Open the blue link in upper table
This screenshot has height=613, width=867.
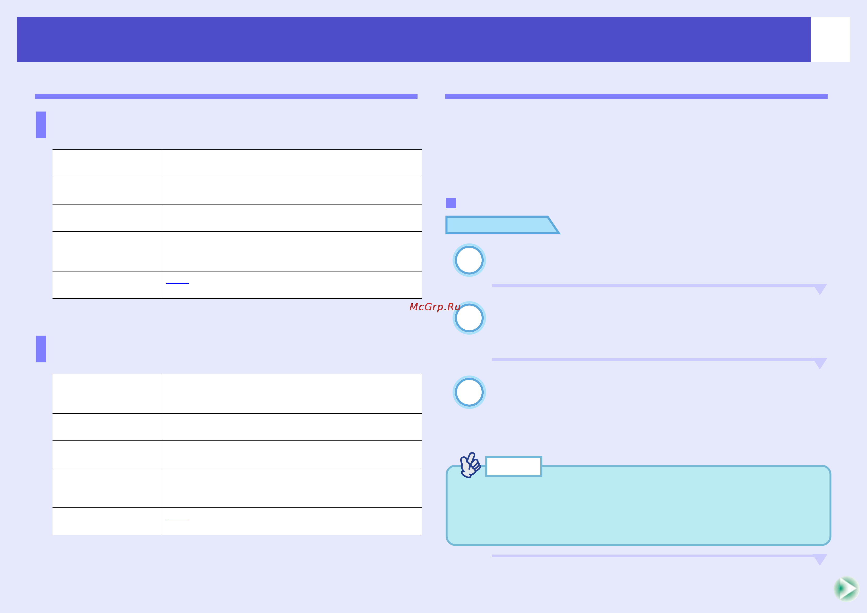click(x=177, y=283)
